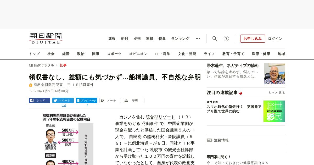Open 速報 in the top navigation
Viewport: 314px width, 165px height.
pos(112,38)
